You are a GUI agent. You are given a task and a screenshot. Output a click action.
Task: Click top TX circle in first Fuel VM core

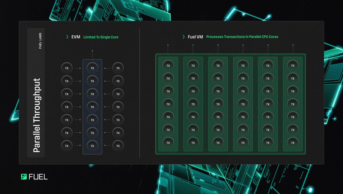click(168, 66)
